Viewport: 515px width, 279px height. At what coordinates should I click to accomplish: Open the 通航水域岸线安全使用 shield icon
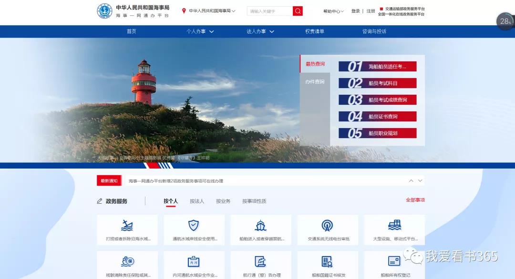coord(194,226)
